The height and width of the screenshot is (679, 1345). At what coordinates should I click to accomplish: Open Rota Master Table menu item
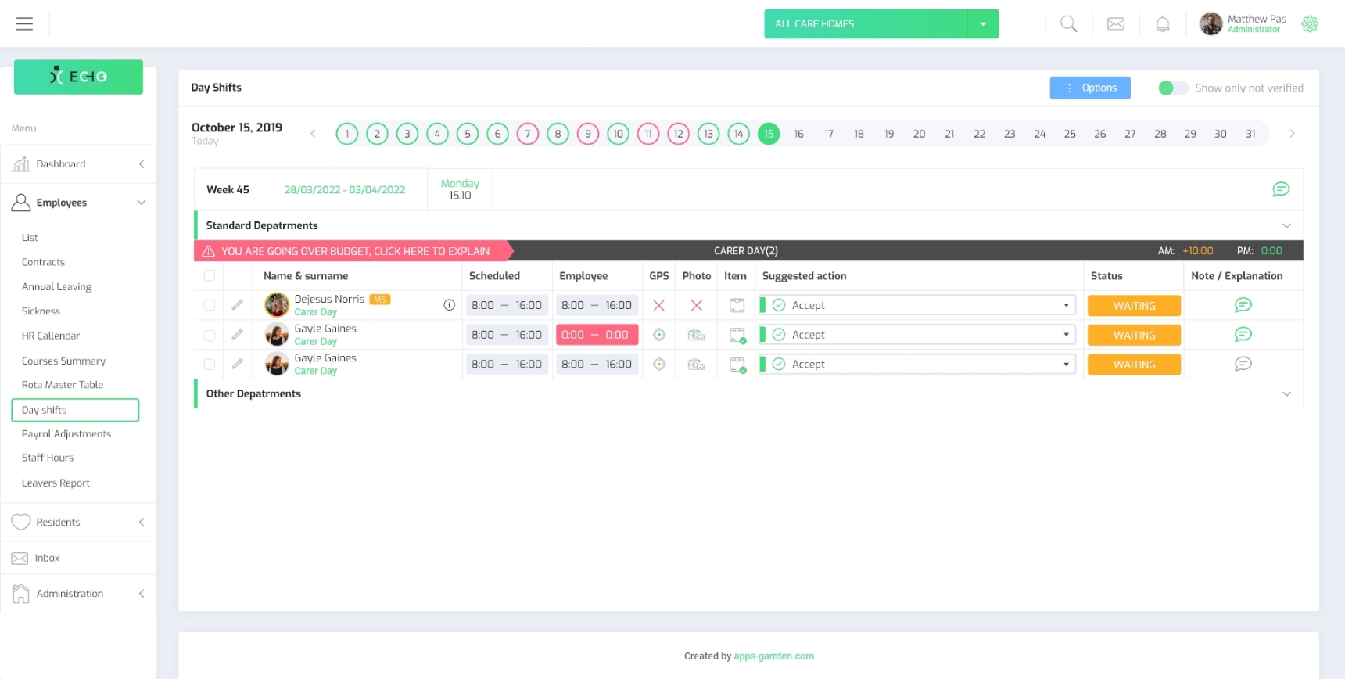pos(63,385)
